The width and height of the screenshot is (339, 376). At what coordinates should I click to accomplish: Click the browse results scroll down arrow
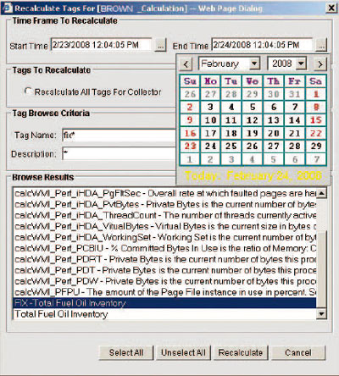click(321, 313)
